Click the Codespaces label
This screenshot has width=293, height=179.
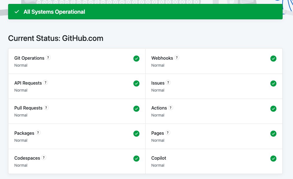[x=27, y=158]
